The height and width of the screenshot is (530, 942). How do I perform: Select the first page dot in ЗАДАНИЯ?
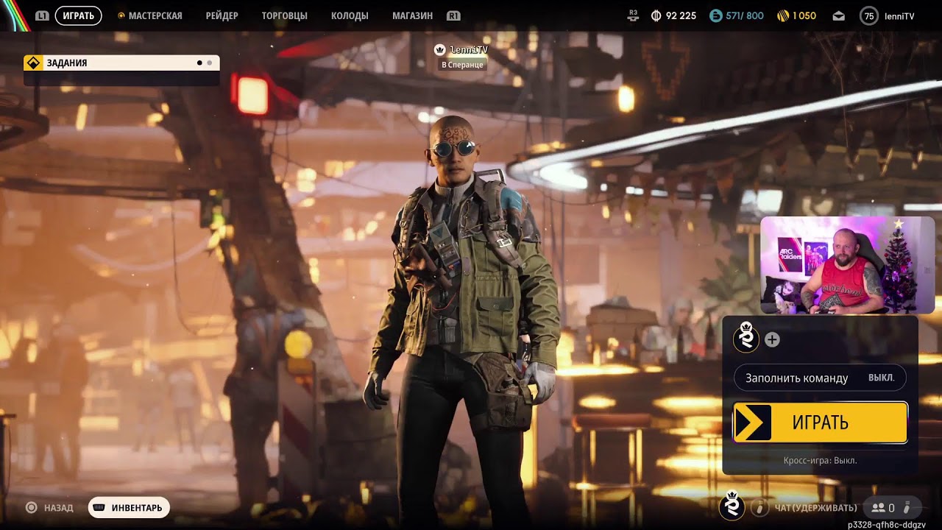[x=199, y=63]
